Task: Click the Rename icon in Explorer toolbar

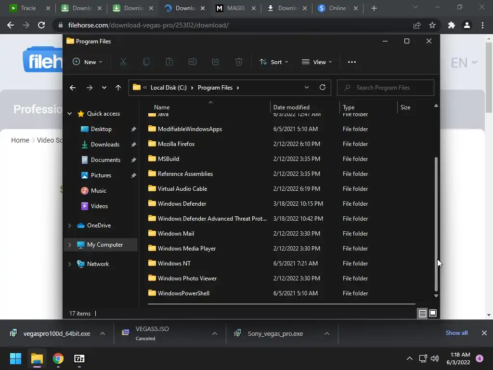Action: coord(193,62)
